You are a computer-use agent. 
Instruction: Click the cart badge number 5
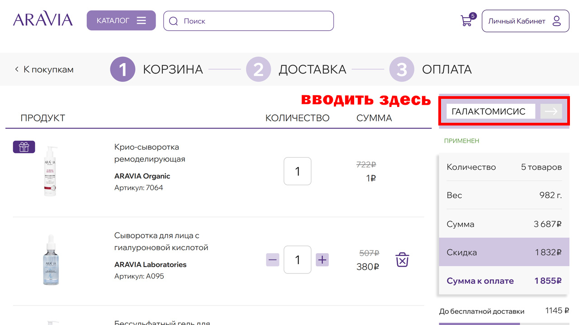473,16
